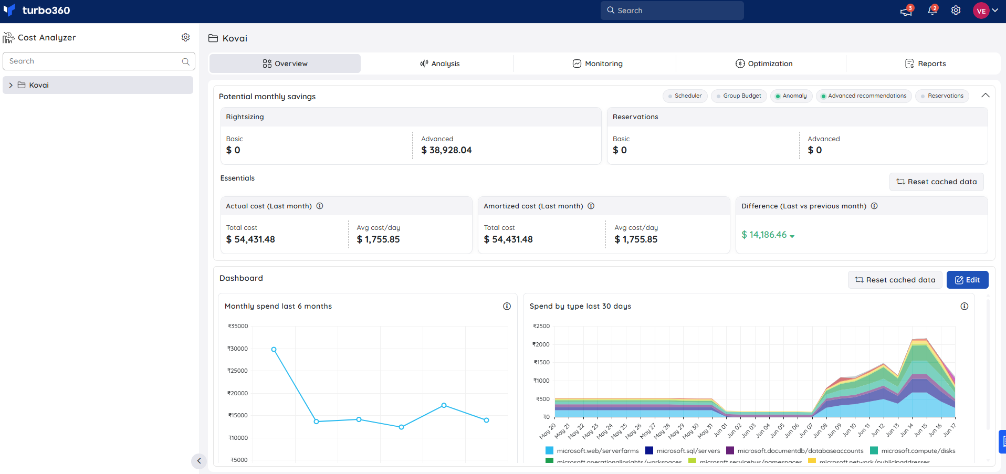This screenshot has width=1006, height=474.
Task: Click the sidebar Search input field
Action: [x=99, y=61]
